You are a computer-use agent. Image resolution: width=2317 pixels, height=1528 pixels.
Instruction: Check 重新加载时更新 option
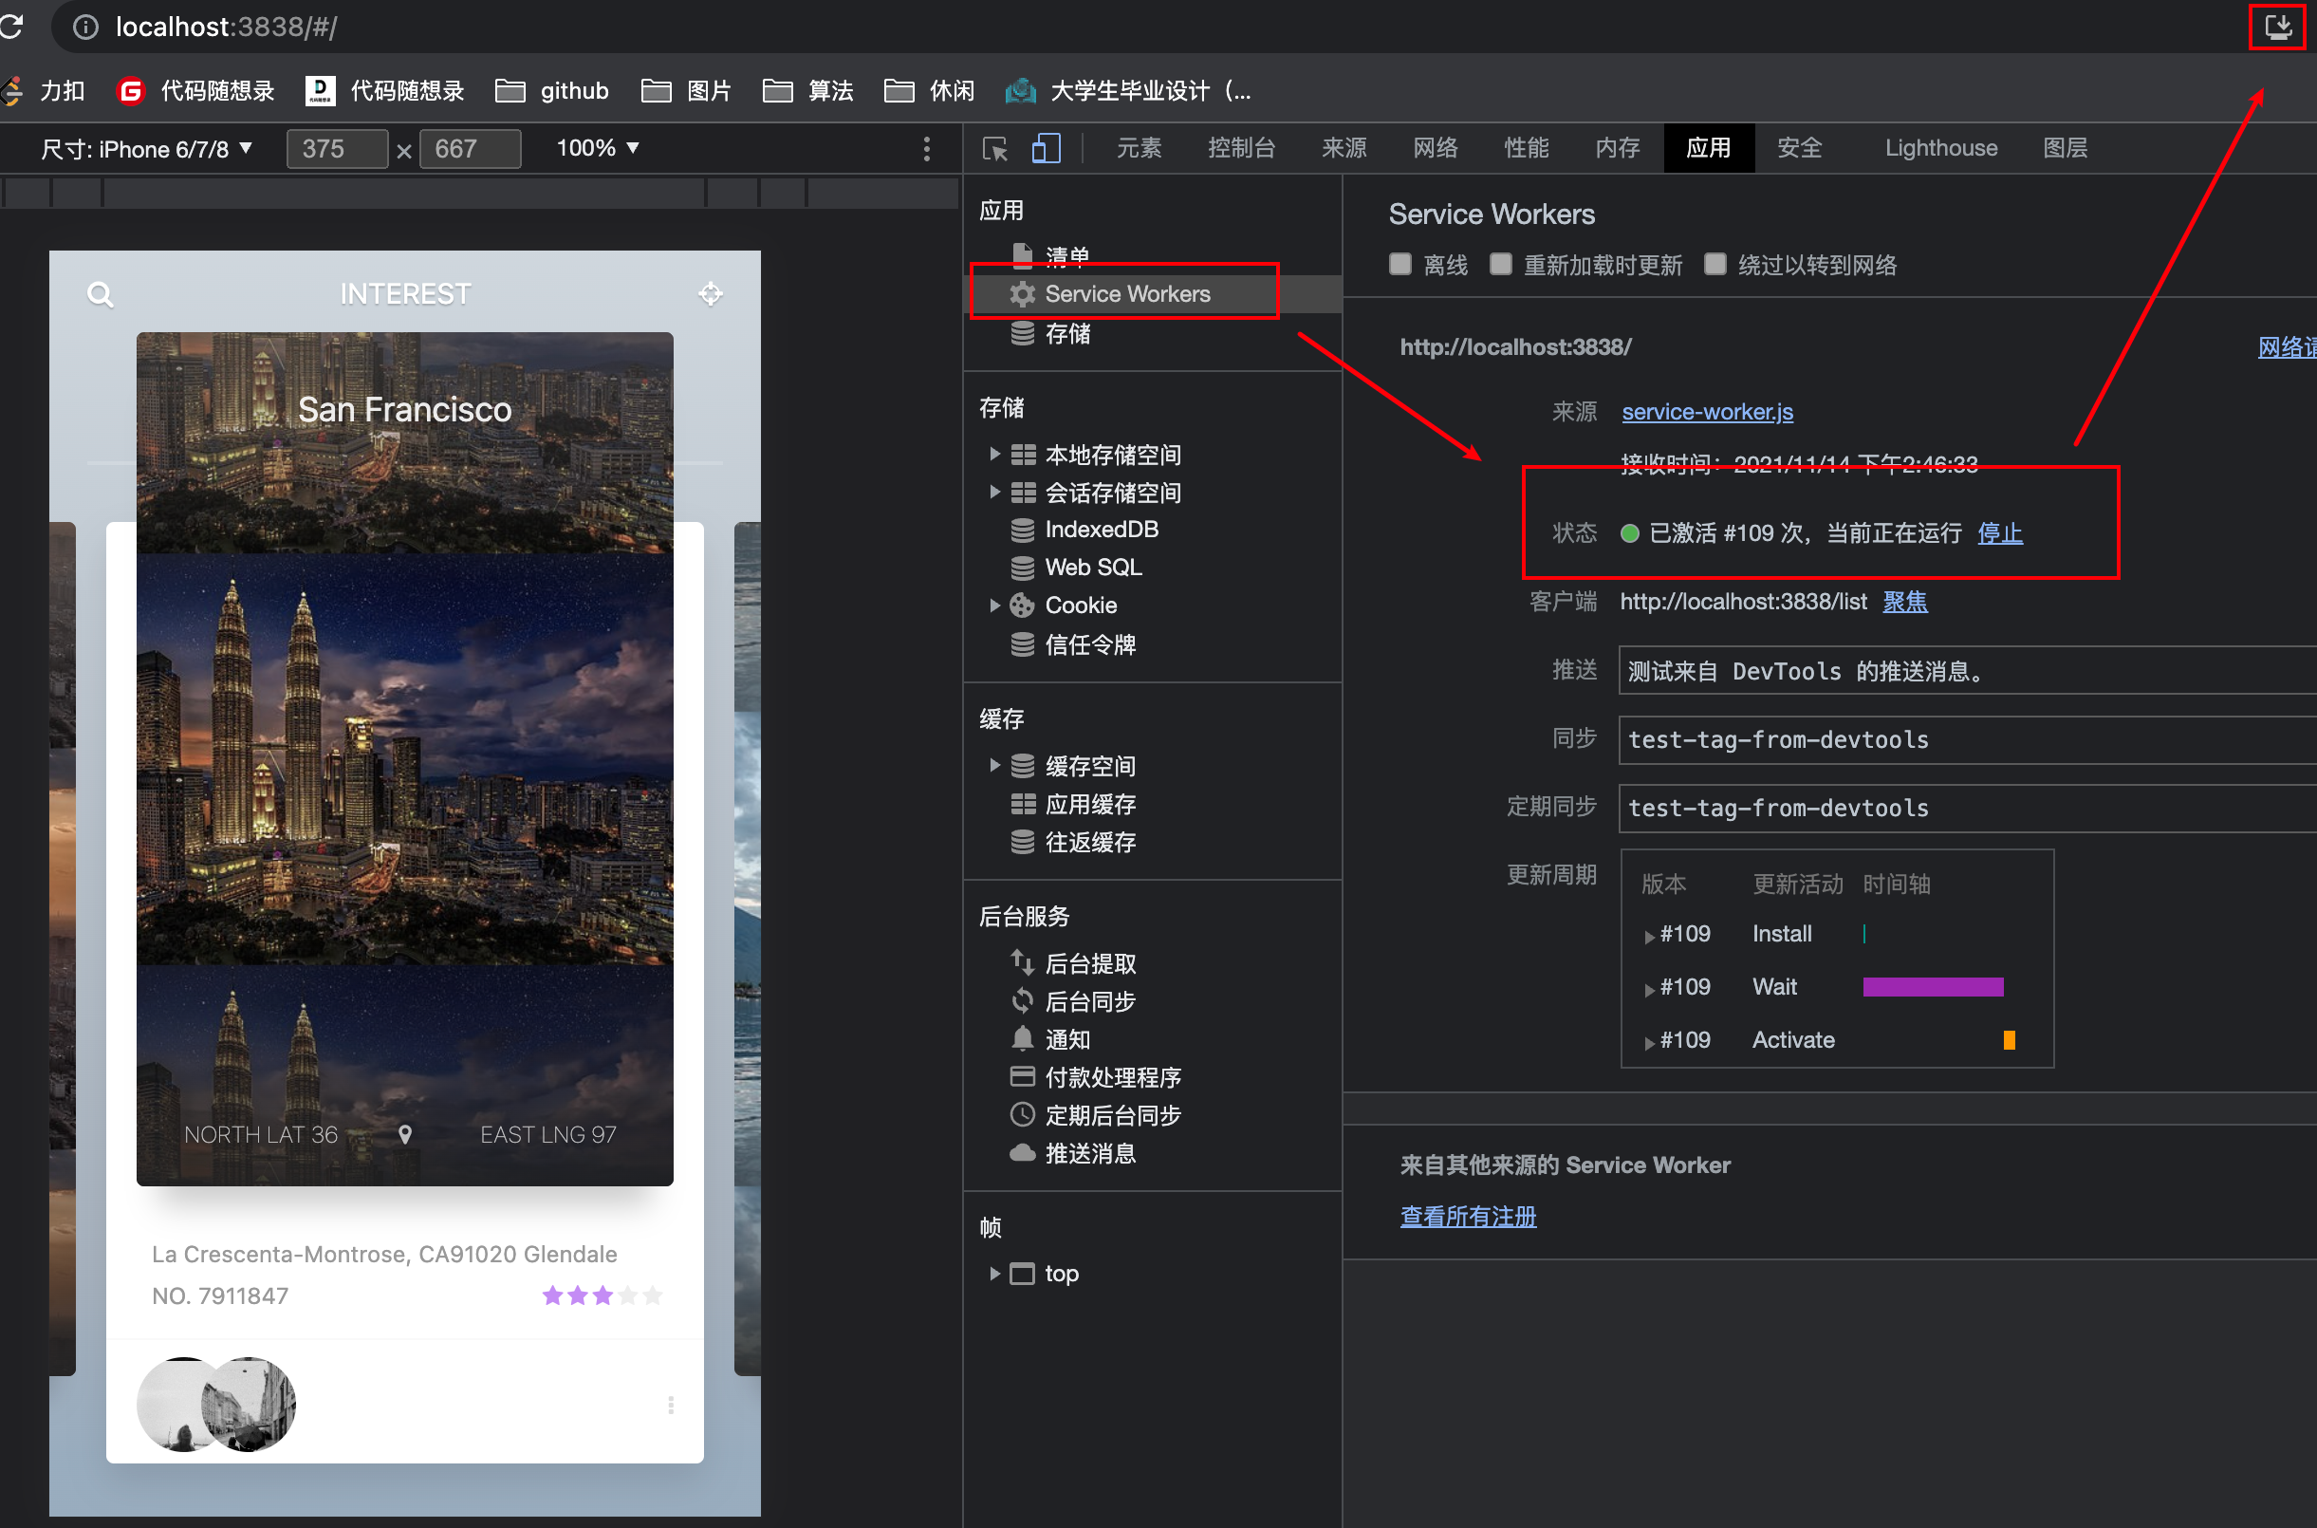pos(1500,264)
